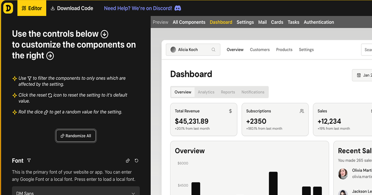Image resolution: width=372 pixels, height=195 pixels.
Task: Click the Discord logo icon
Action: point(178,8)
